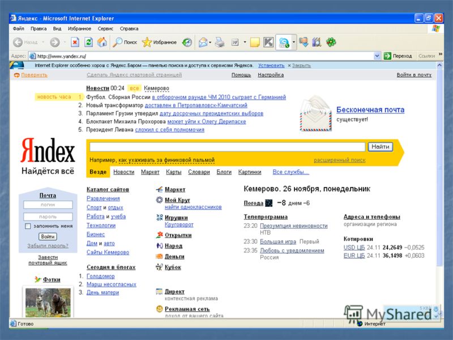The image size is (453, 340).
Task: Click the Войти login button
Action: point(48,236)
